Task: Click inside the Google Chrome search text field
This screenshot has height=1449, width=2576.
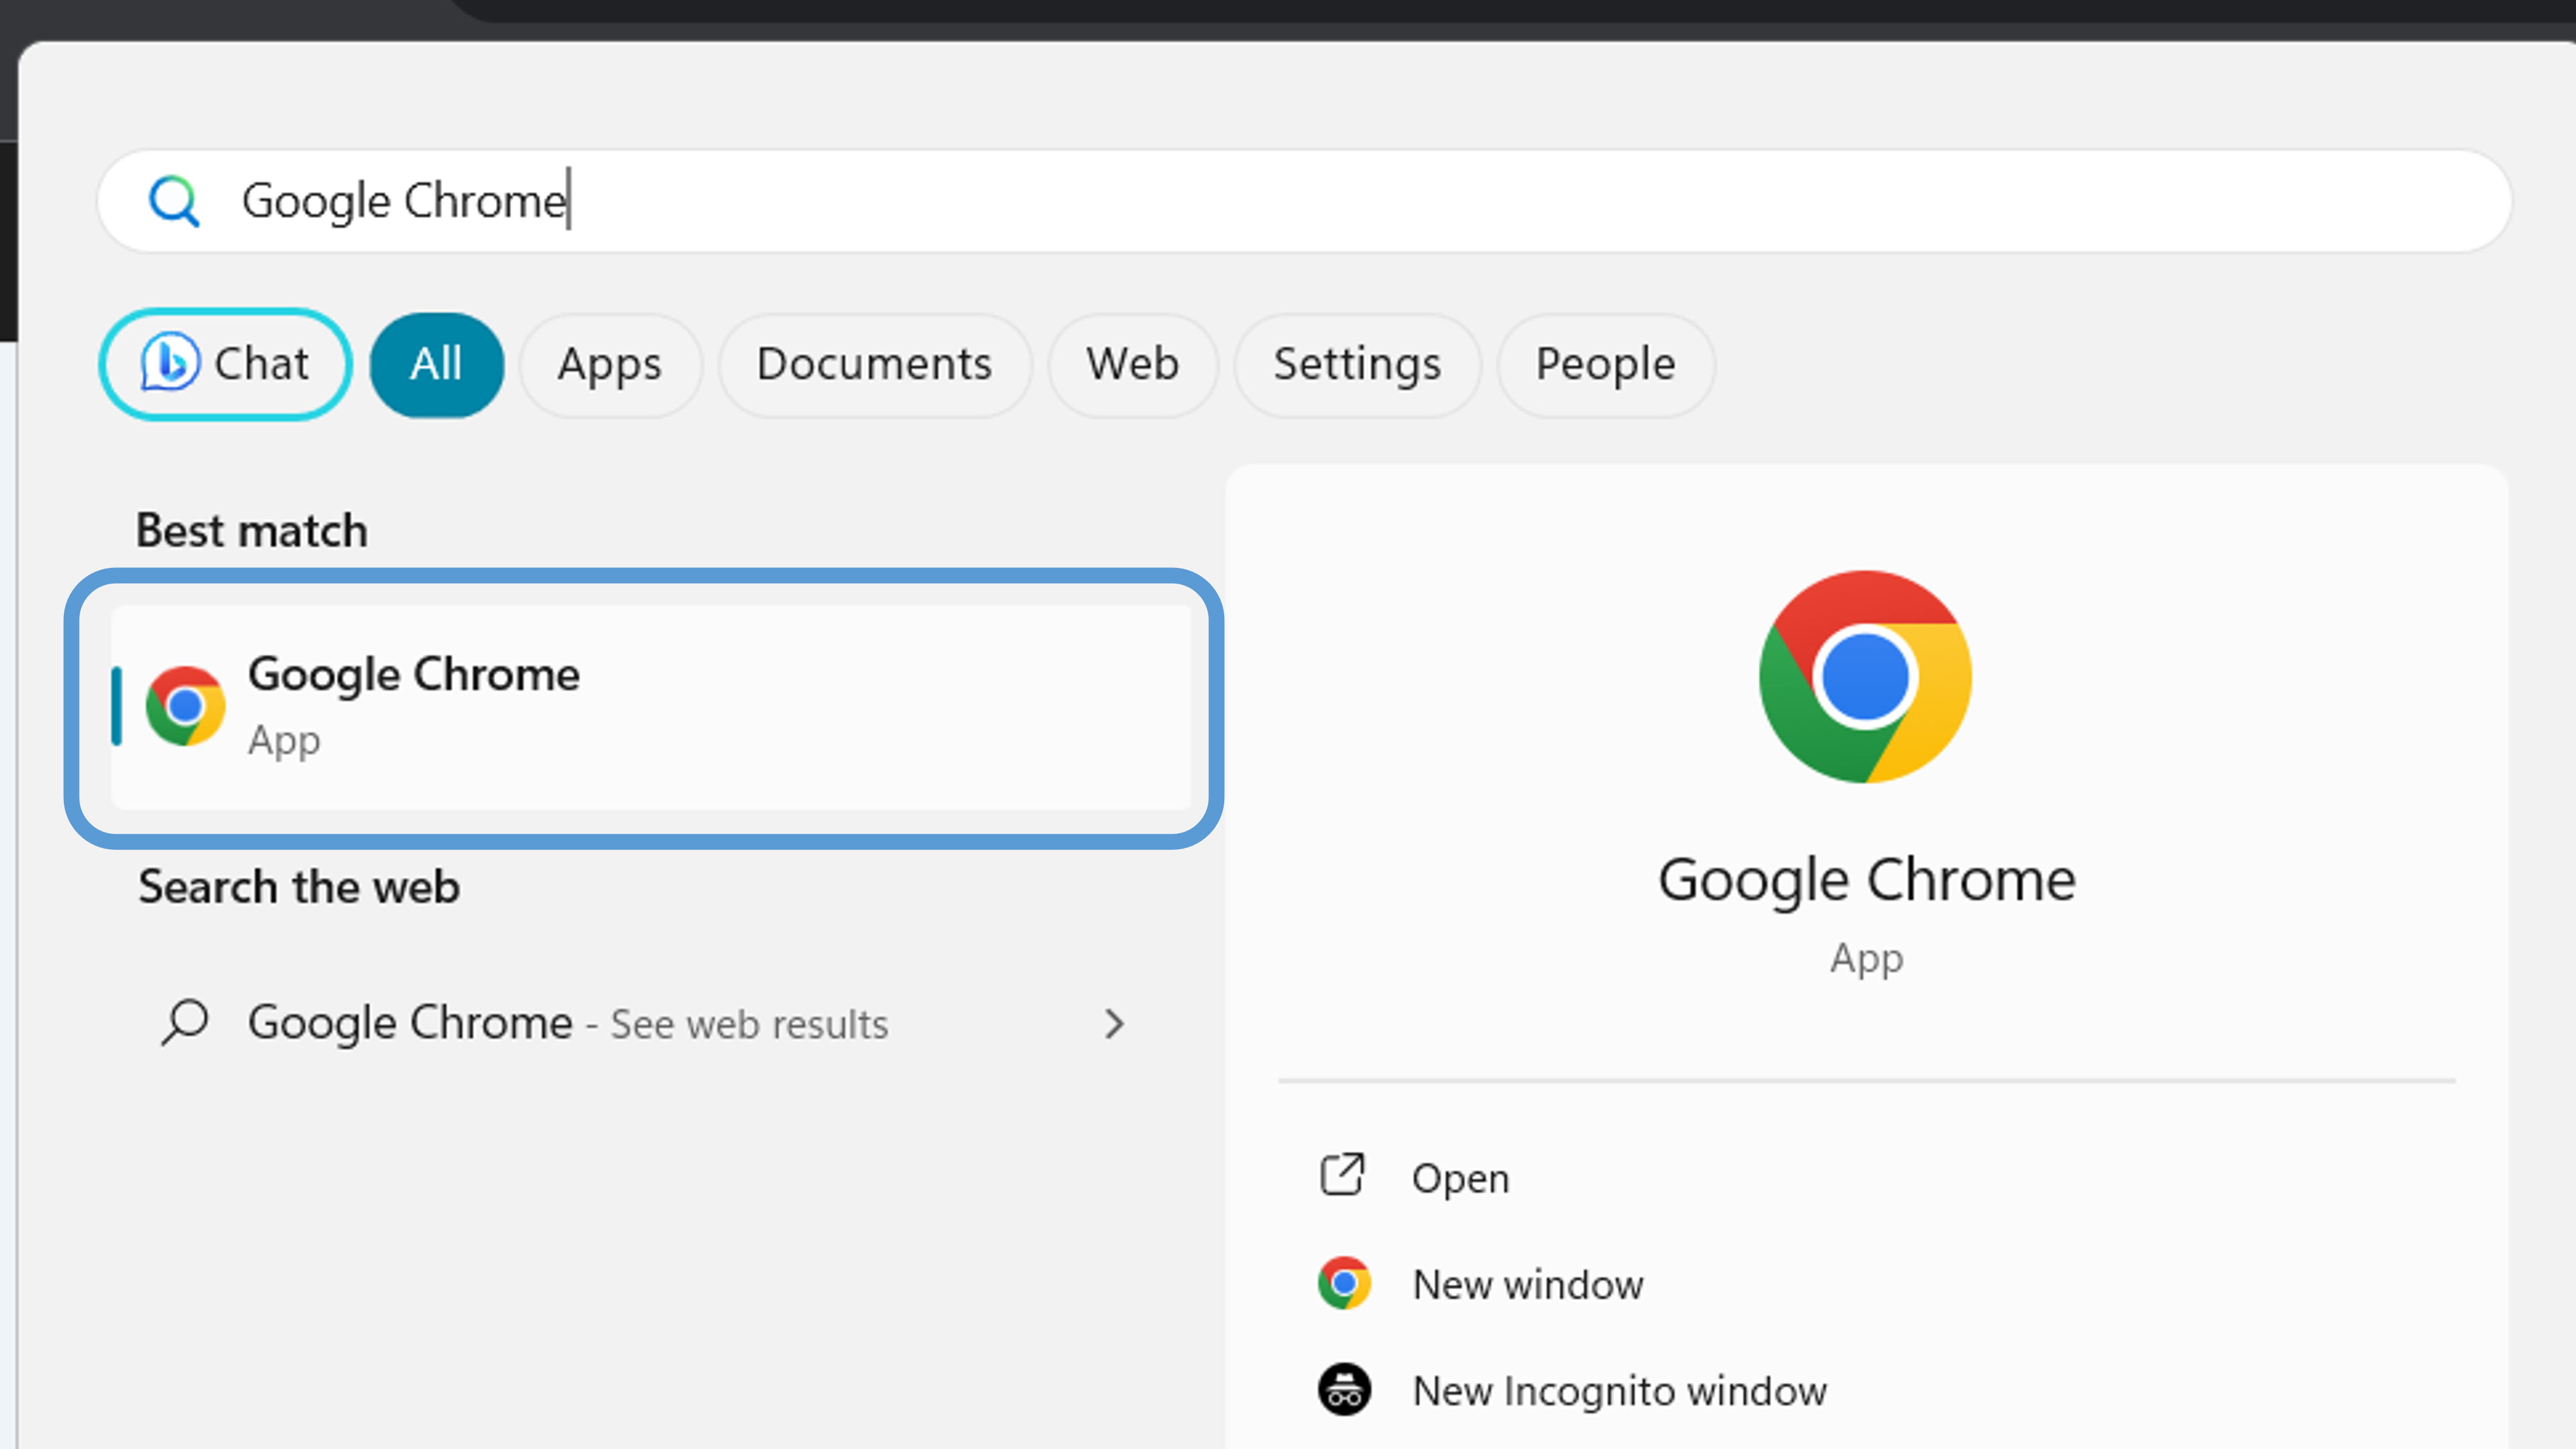Action: (1300, 201)
